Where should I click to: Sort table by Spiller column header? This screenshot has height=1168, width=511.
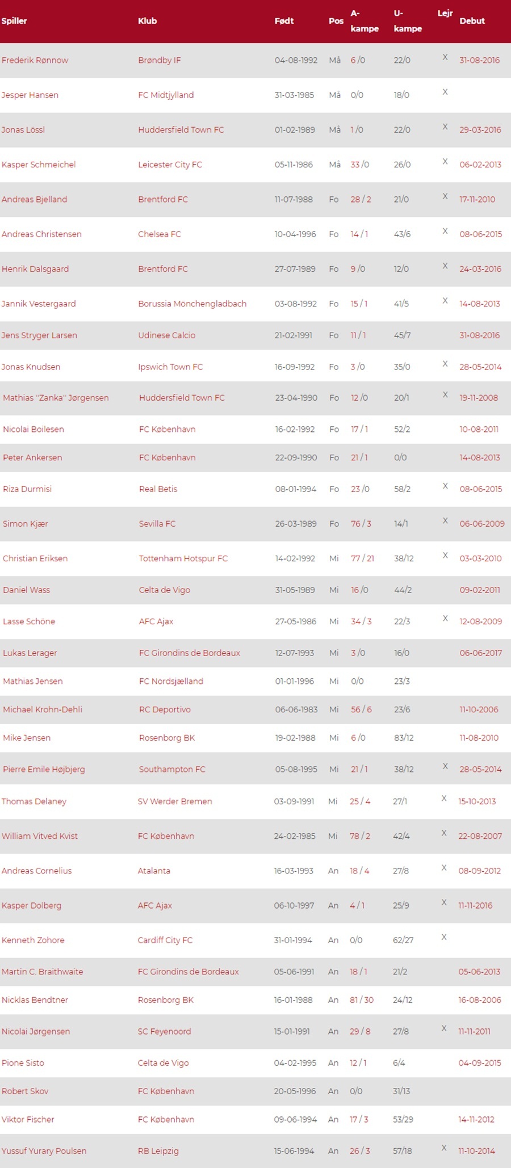click(14, 21)
